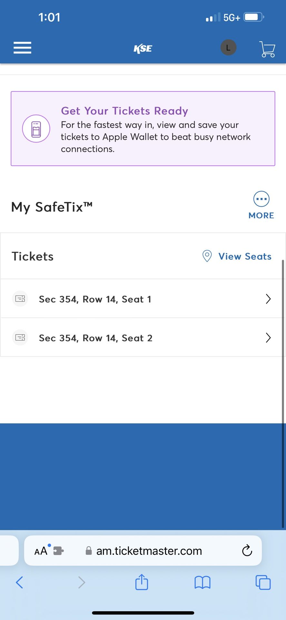Open the shopping cart

[x=267, y=49]
